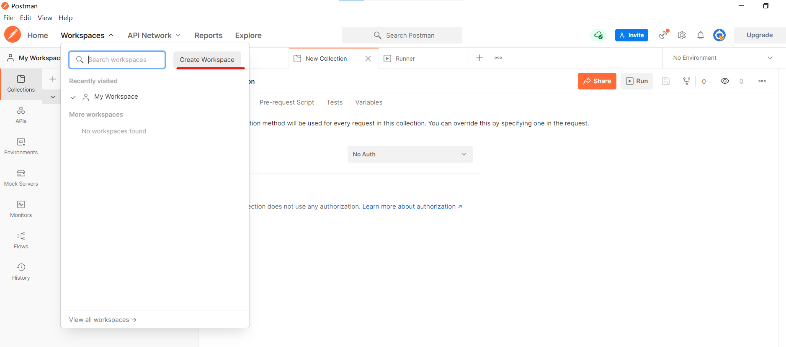The height and width of the screenshot is (347, 786).
Task: Click the Create Workspace button
Action: click(x=207, y=60)
